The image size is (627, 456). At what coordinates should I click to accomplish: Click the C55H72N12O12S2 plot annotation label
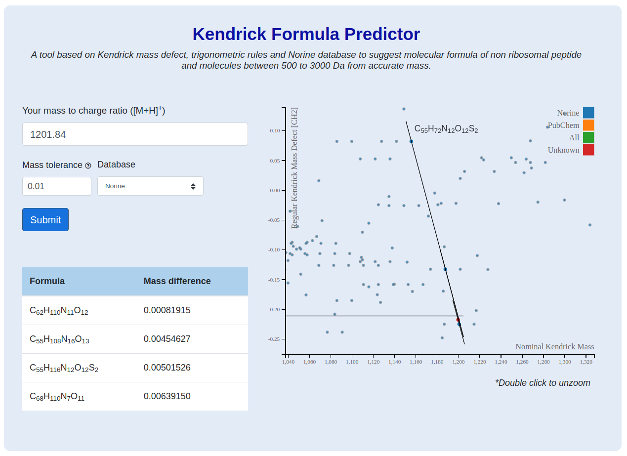[446, 129]
